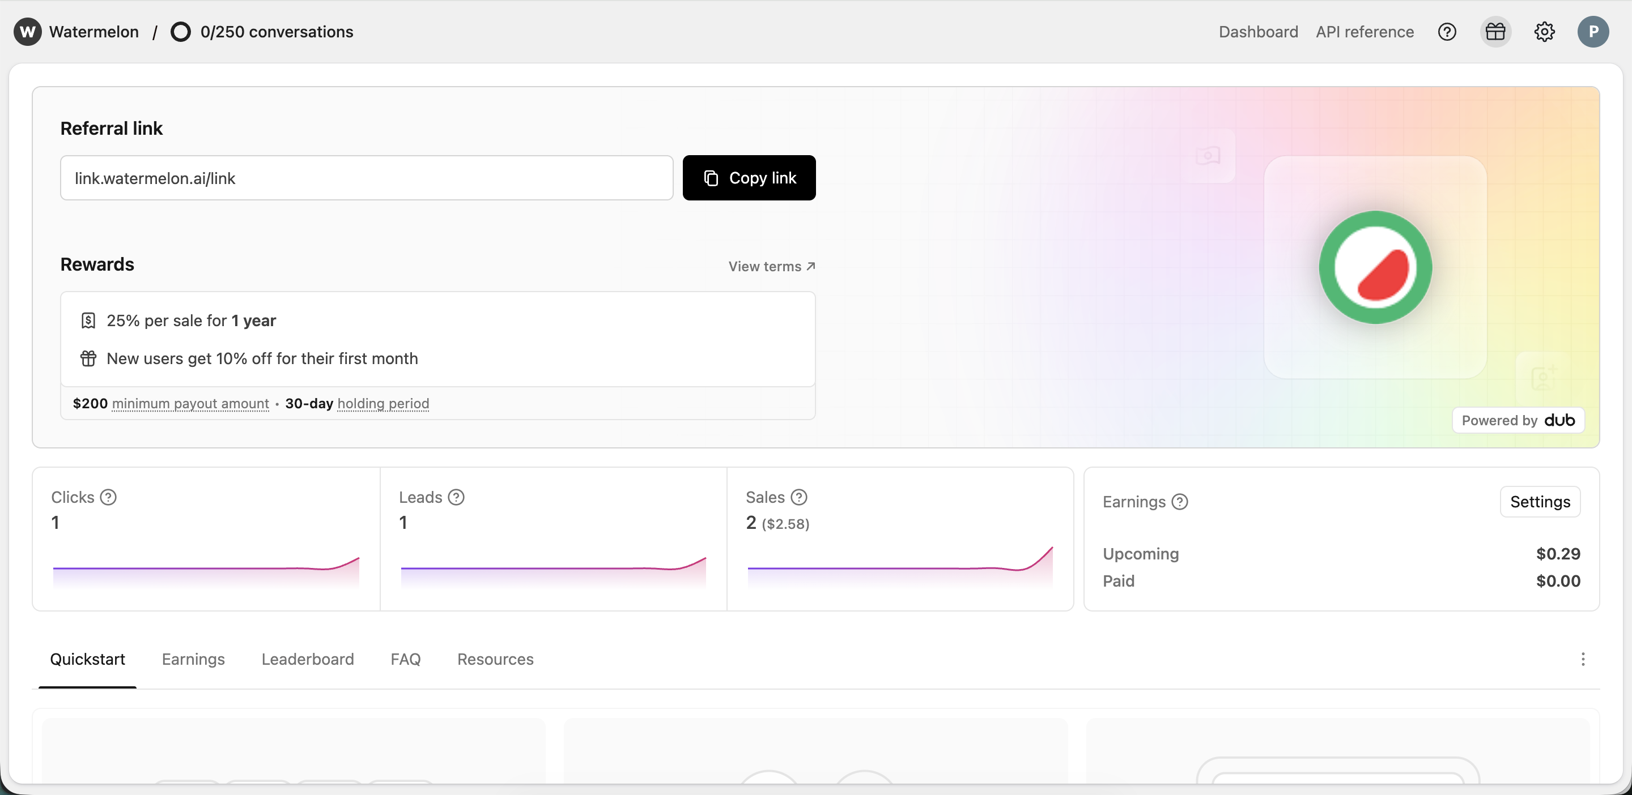This screenshot has height=795, width=1632.
Task: Open the API reference link
Action: click(1365, 32)
